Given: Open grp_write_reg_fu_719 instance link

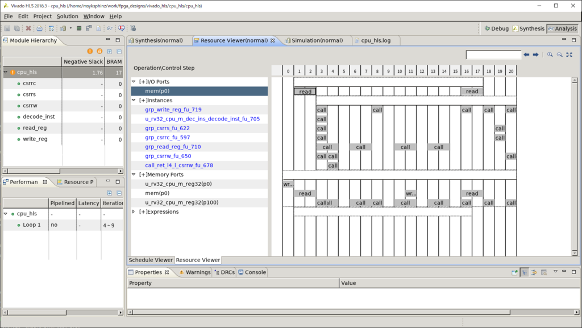Looking at the screenshot, I should 173,110.
